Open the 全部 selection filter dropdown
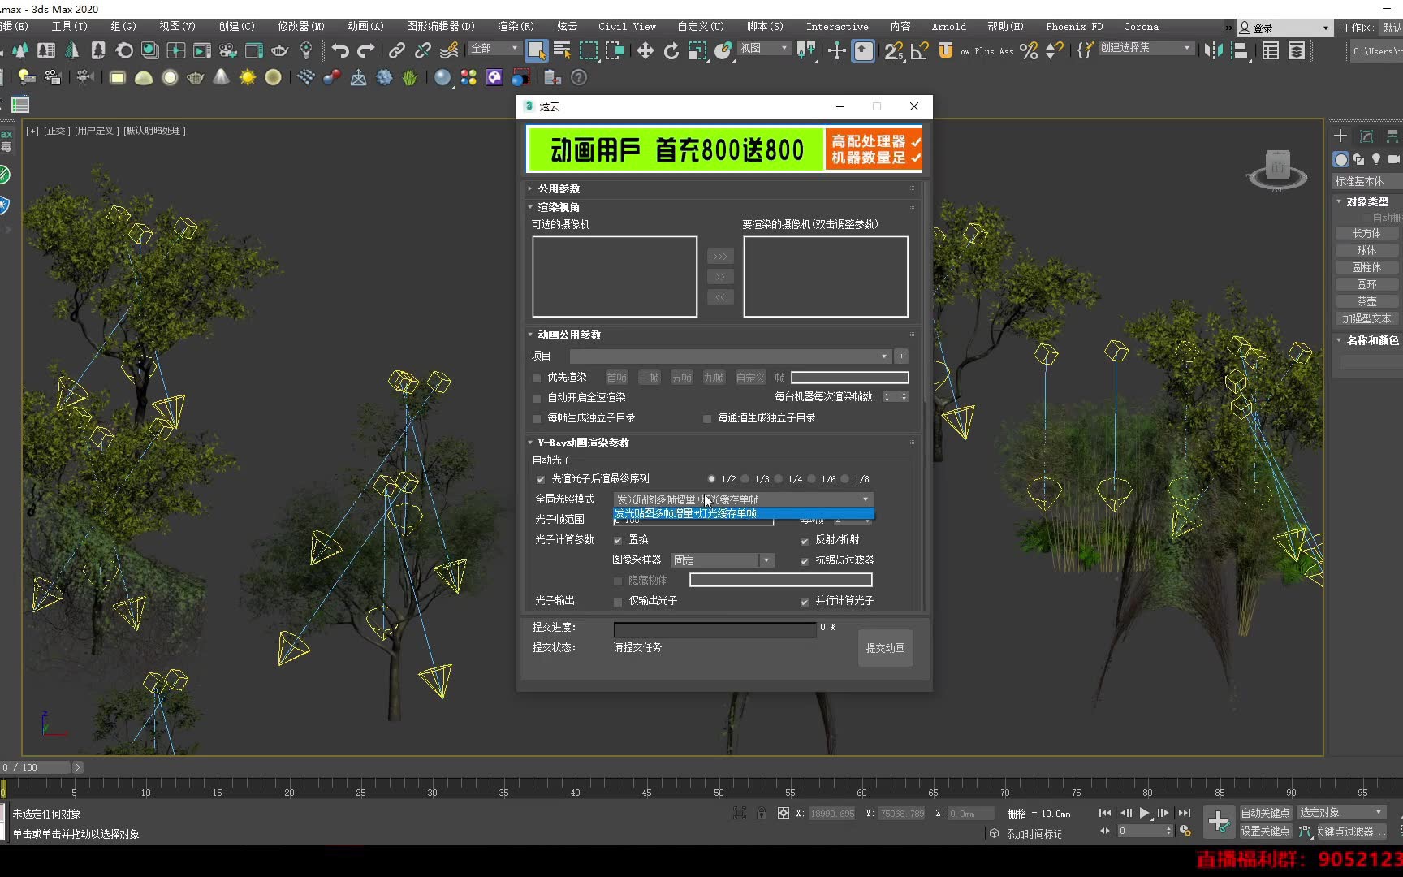1403x877 pixels. coord(494,49)
